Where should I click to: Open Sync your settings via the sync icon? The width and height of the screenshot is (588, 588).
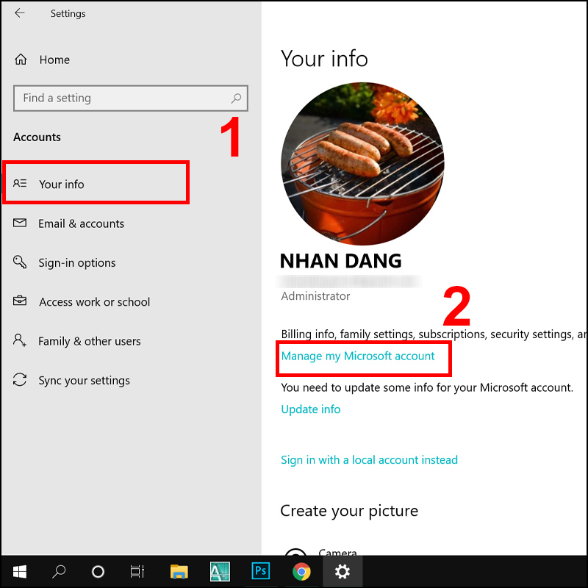(20, 380)
